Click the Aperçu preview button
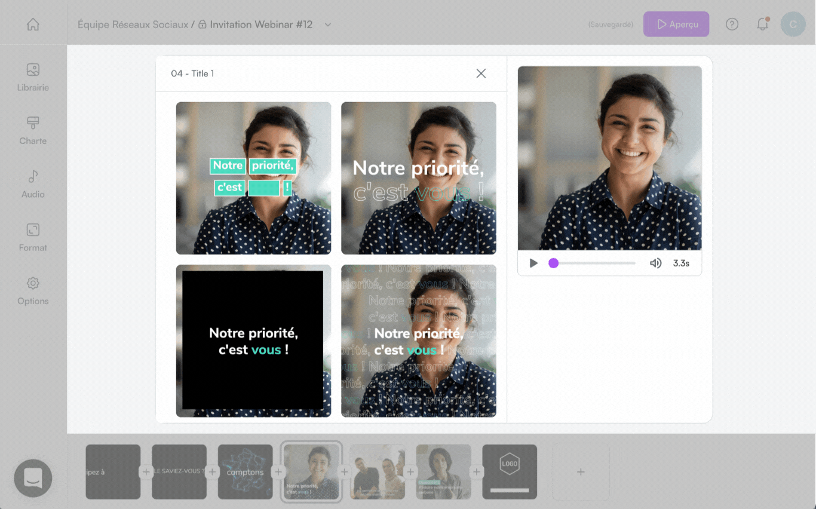Image resolution: width=816 pixels, height=509 pixels. [x=676, y=24]
